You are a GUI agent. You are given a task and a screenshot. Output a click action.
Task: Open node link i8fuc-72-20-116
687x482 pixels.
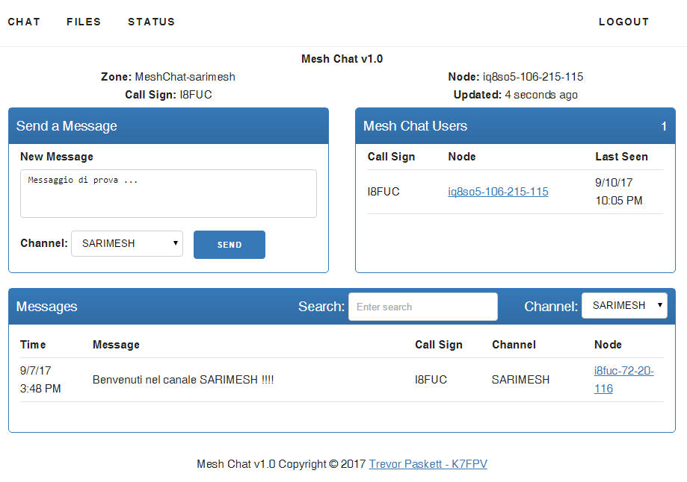(x=623, y=380)
